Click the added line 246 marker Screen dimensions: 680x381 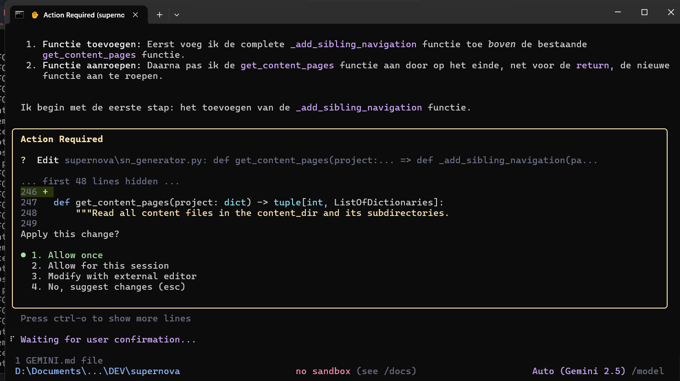click(36, 192)
